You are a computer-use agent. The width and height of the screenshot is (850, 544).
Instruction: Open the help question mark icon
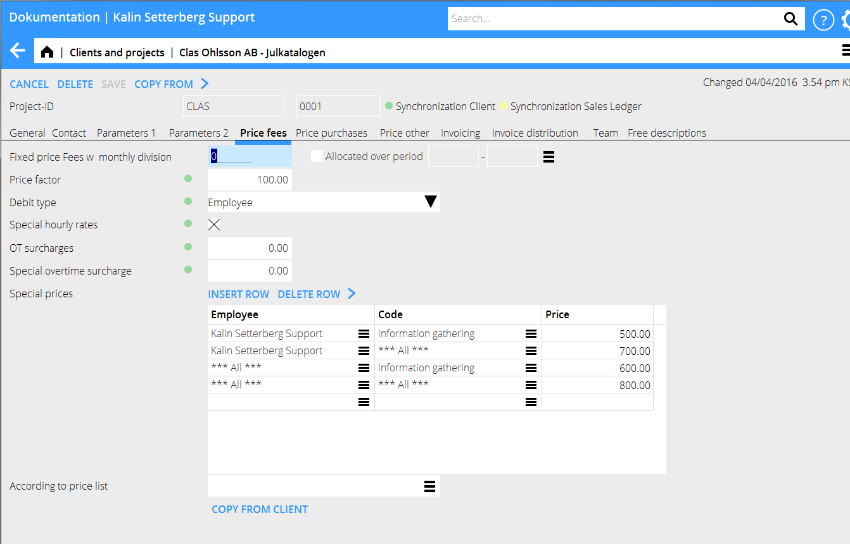(x=823, y=20)
